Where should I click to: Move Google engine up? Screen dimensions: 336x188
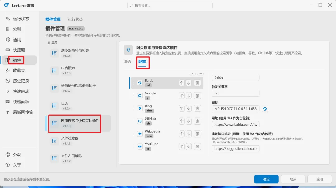pos(182,96)
